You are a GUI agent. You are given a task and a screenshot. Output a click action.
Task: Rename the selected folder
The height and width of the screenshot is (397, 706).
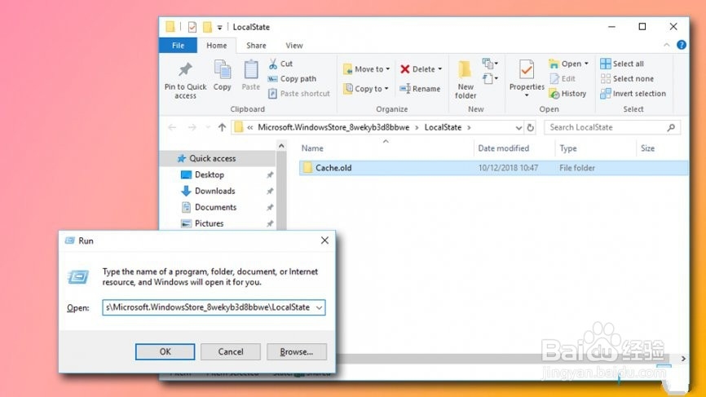point(420,89)
